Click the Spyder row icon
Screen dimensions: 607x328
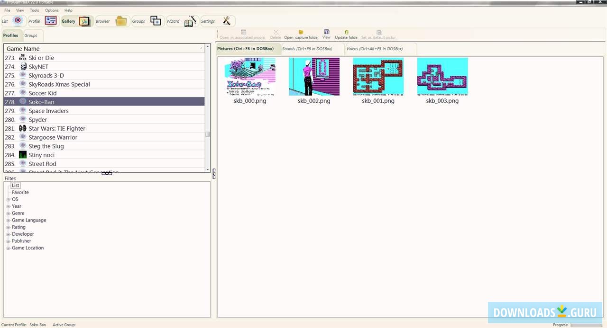23,119
